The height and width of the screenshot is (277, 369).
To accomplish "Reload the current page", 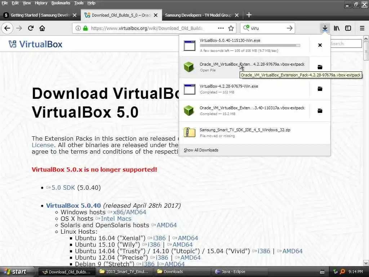I will point(31,28).
